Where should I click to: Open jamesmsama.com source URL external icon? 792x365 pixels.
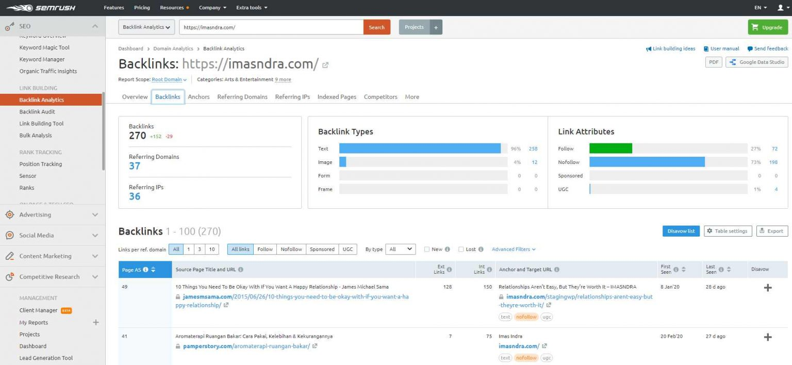[x=226, y=305]
